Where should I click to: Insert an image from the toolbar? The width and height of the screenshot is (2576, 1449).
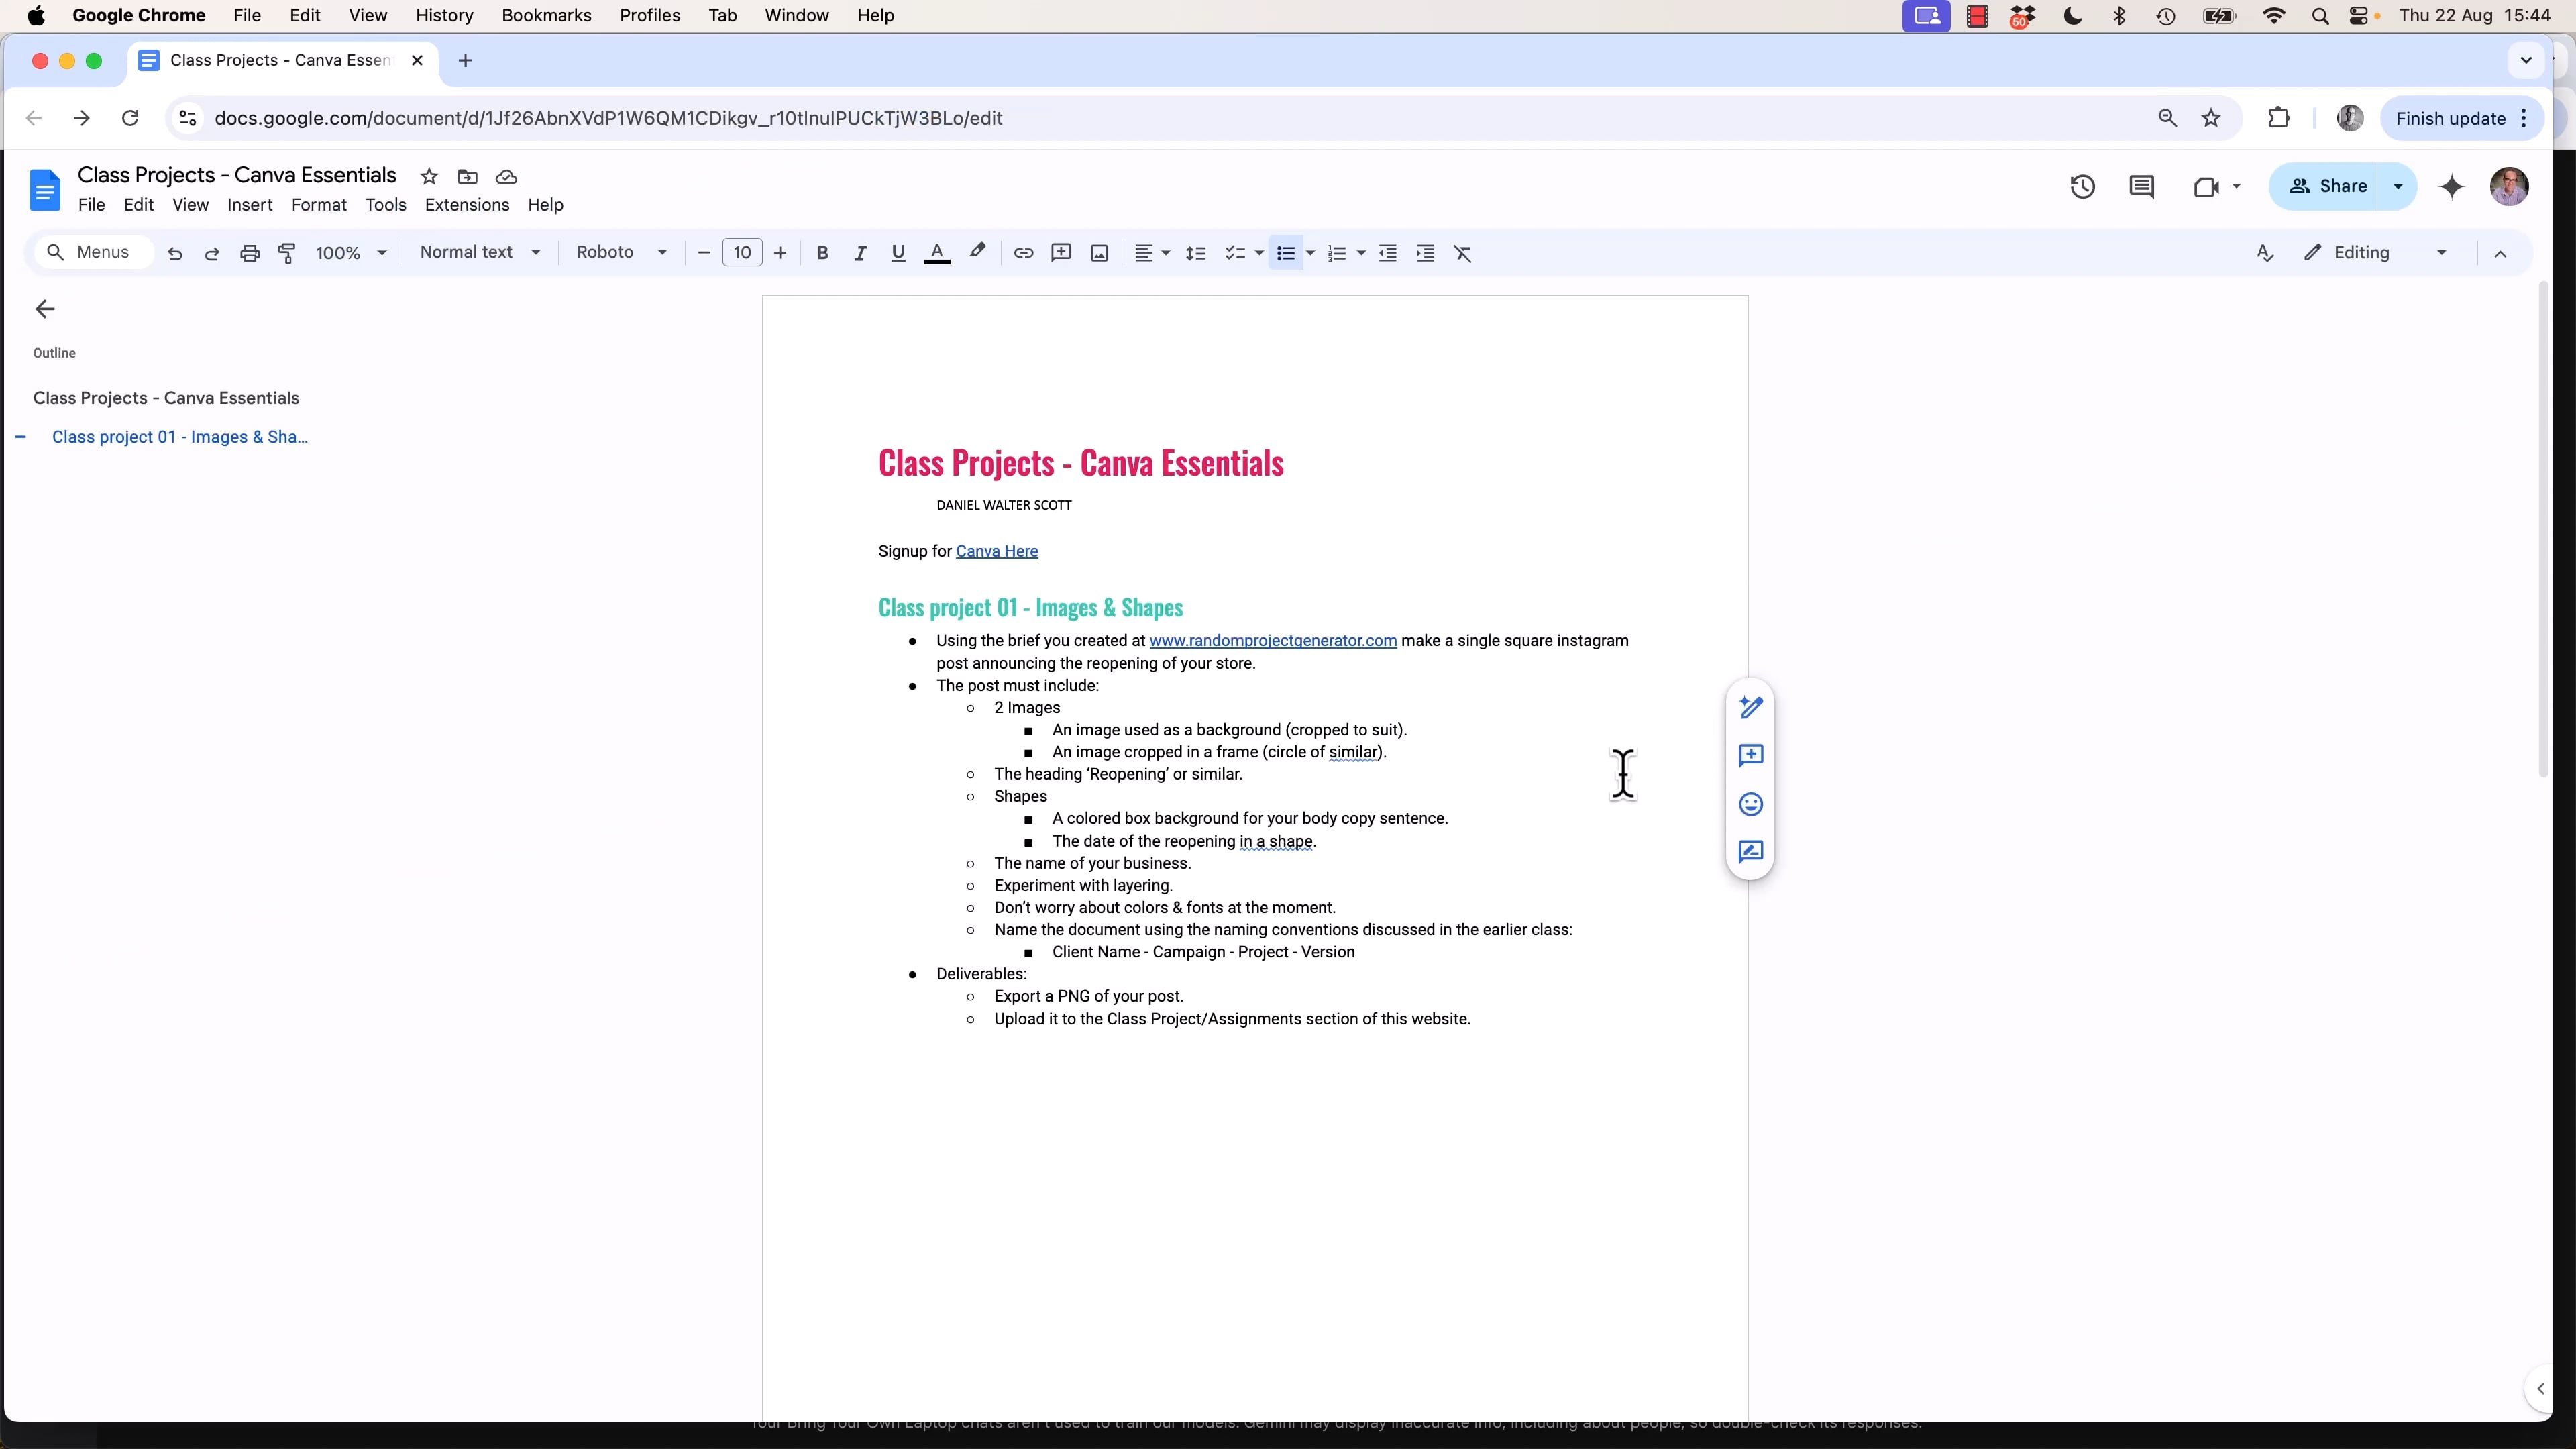point(1099,253)
